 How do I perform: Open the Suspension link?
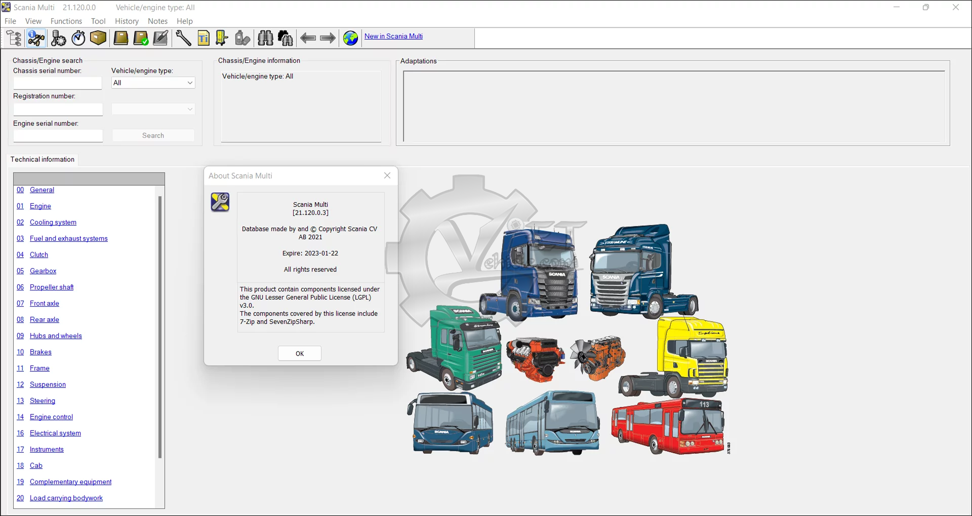pyautogui.click(x=48, y=384)
